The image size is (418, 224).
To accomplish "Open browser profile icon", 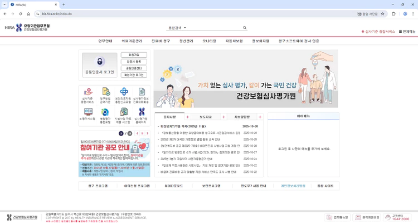I will pyautogui.click(x=405, y=14).
